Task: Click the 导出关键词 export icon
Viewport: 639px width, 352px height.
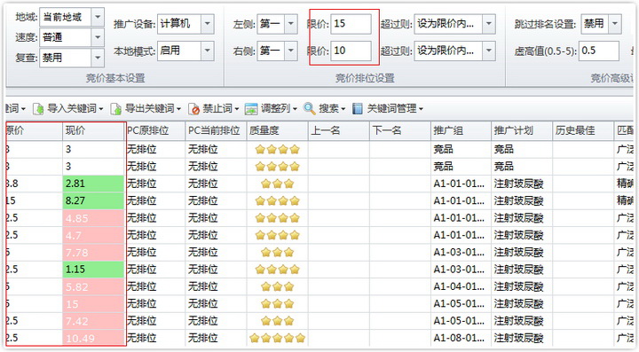Action: pos(116,109)
